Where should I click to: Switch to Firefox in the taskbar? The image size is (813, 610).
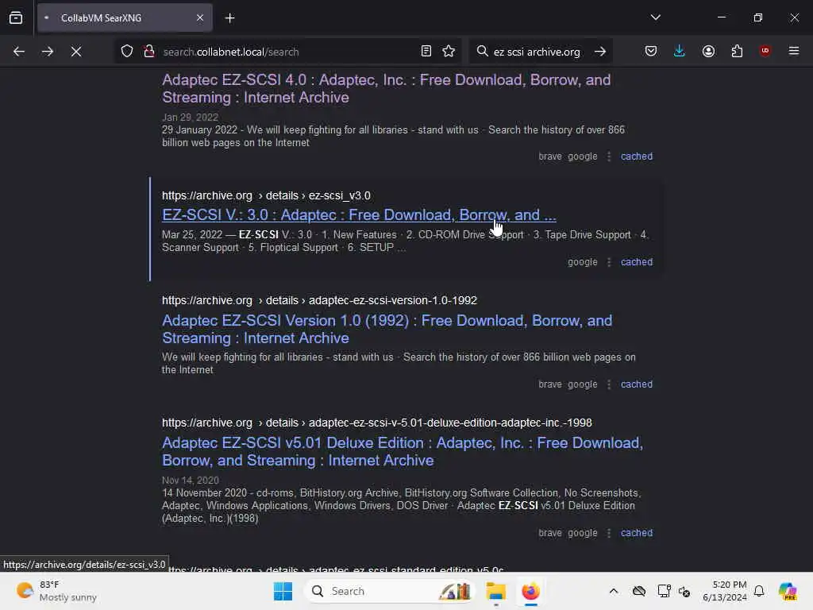tap(530, 591)
